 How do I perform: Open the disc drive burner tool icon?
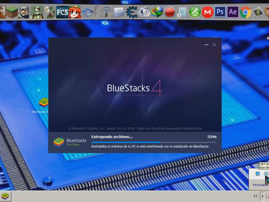click(x=144, y=12)
